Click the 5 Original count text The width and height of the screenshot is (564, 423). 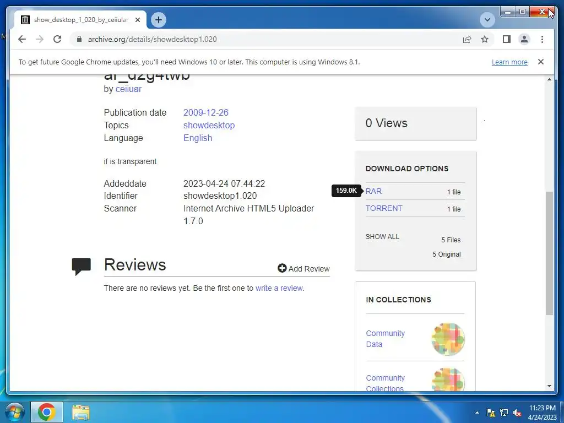[446, 254]
